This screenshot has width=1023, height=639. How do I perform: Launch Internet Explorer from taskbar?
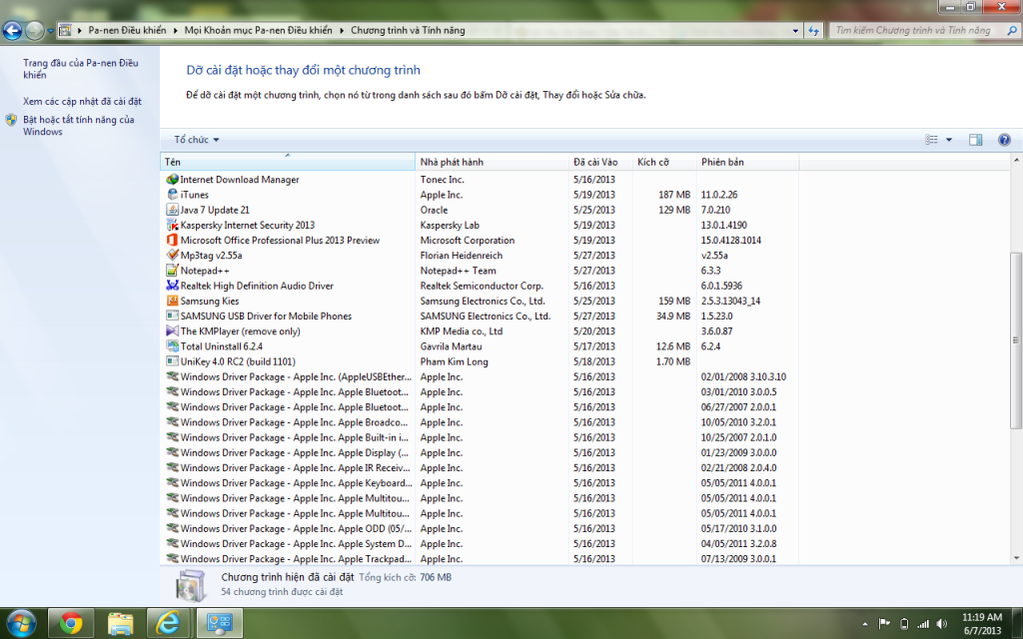168,623
